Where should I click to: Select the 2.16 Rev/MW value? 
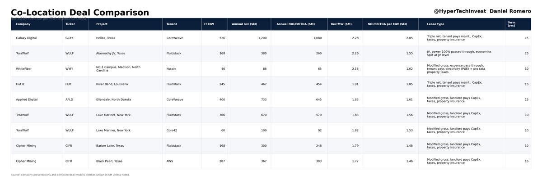point(355,69)
